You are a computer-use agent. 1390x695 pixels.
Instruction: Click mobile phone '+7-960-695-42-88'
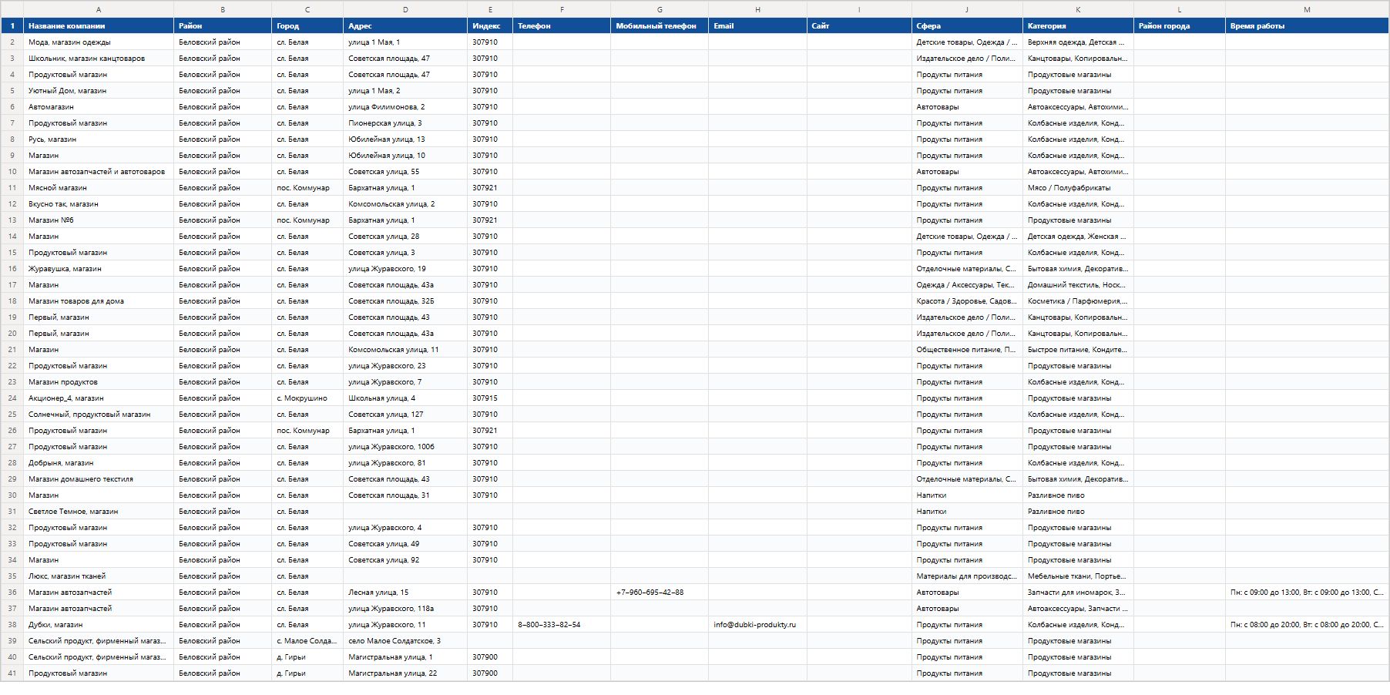point(660,593)
